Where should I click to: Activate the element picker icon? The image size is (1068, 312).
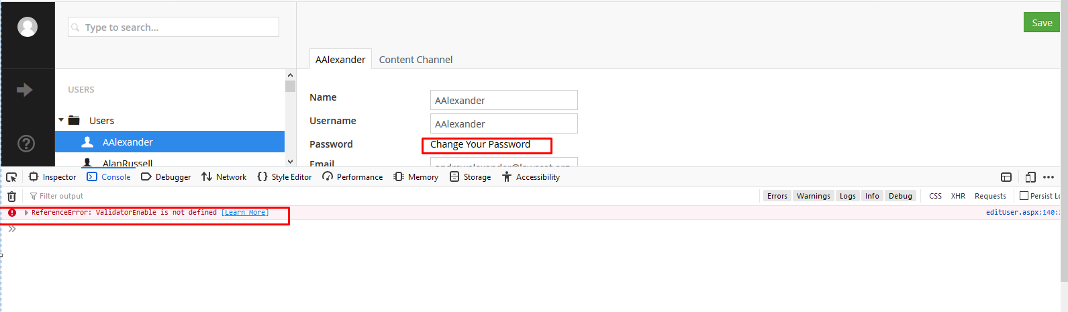point(11,177)
